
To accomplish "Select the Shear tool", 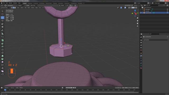I will [x=2, y=71].
